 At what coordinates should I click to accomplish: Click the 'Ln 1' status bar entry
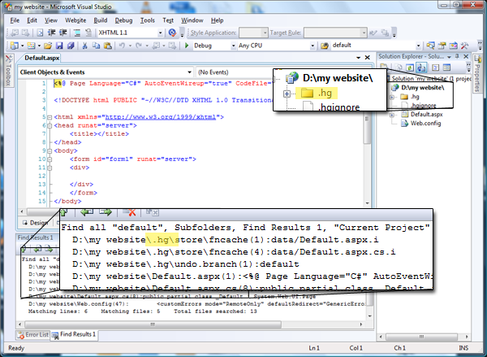tap(314, 348)
